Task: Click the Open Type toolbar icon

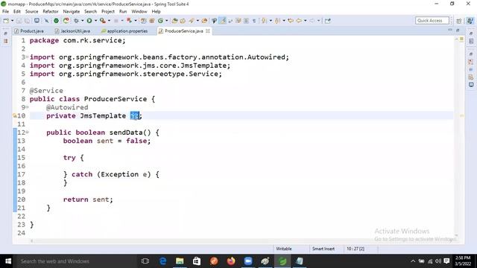Action: 174,21
